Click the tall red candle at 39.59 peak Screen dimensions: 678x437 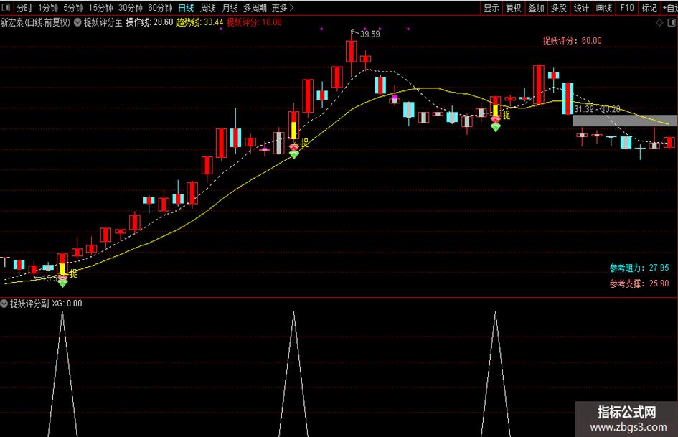pos(351,52)
